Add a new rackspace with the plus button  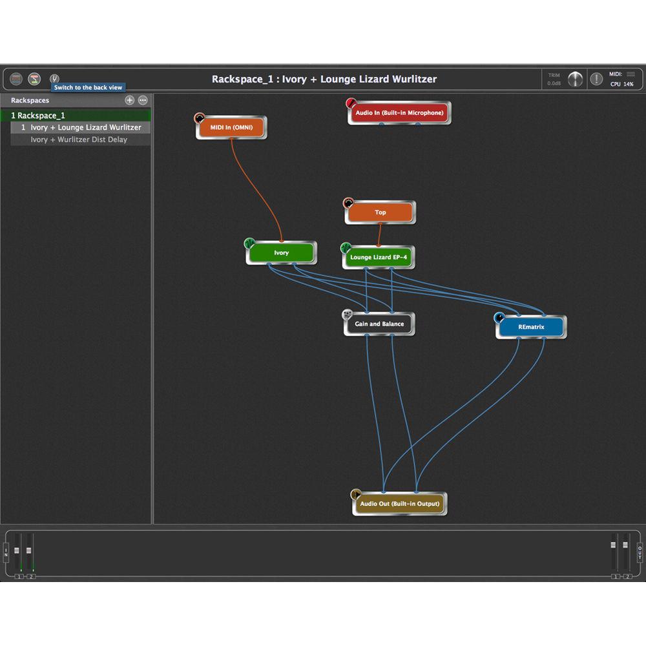click(x=129, y=100)
